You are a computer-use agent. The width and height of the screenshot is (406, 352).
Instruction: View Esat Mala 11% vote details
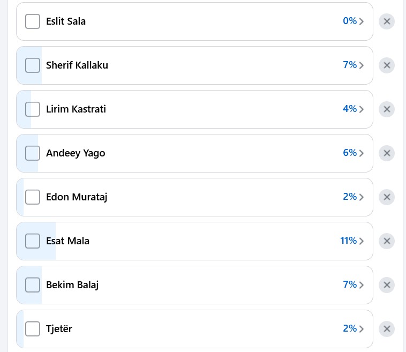(x=349, y=241)
